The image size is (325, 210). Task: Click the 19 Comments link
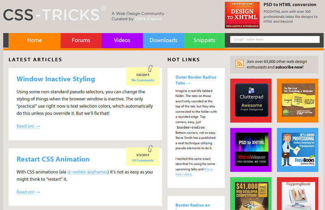143,161
